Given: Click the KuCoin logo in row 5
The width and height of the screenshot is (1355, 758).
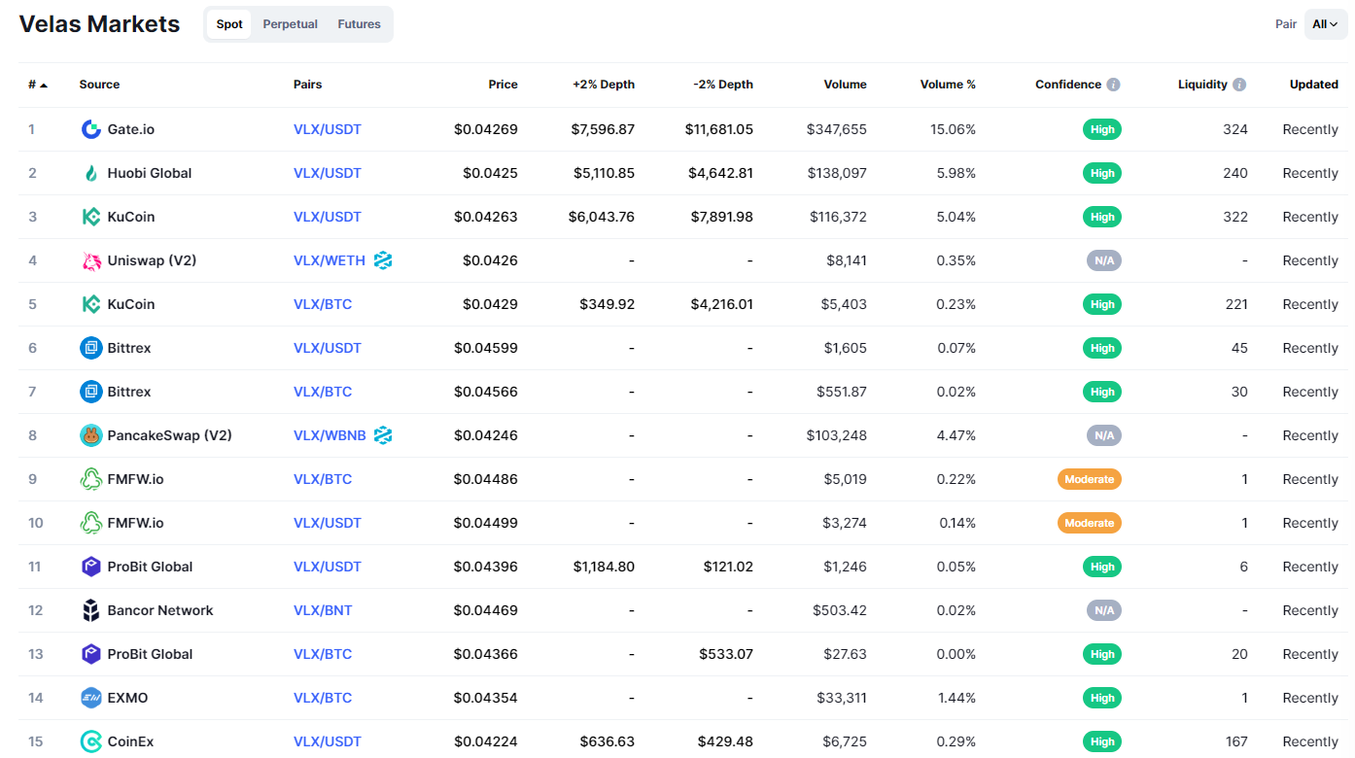Looking at the screenshot, I should [90, 304].
